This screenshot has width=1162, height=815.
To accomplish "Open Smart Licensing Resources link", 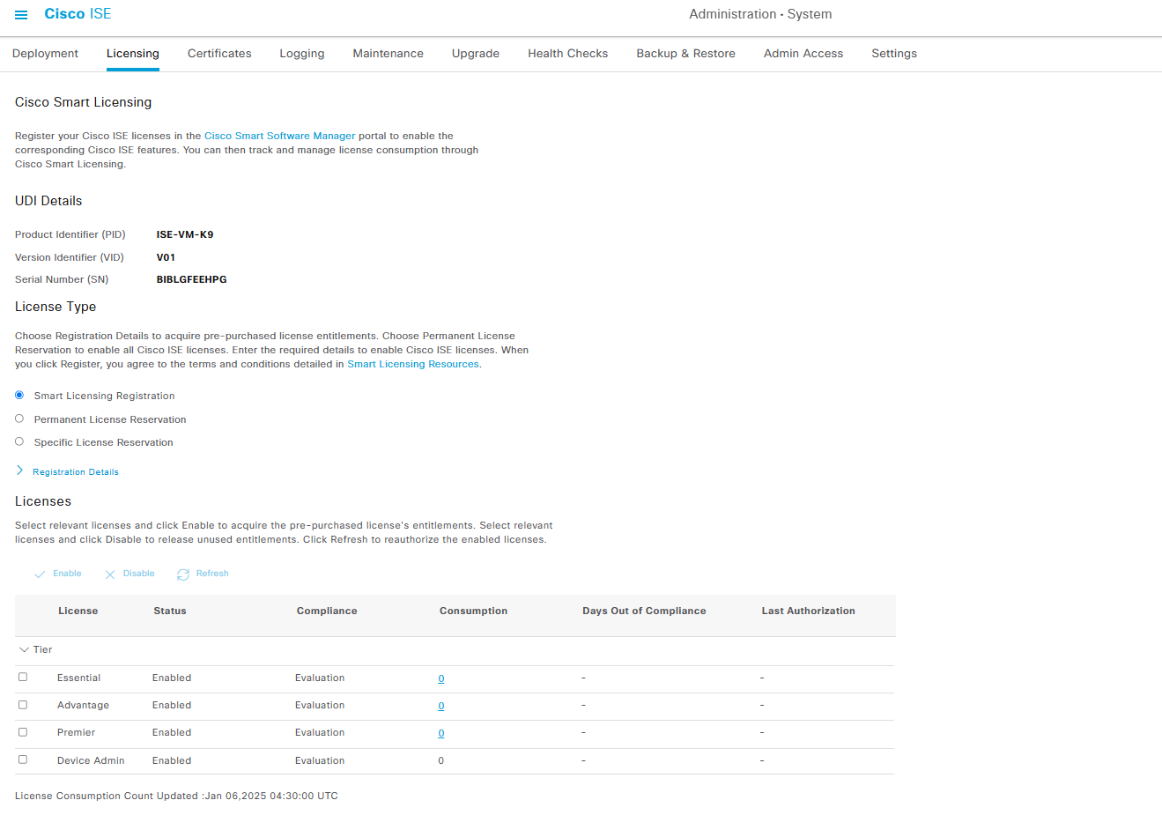I will pos(413,364).
